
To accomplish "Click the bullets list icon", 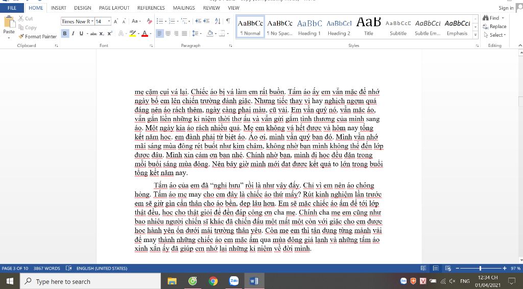I will 160,21.
